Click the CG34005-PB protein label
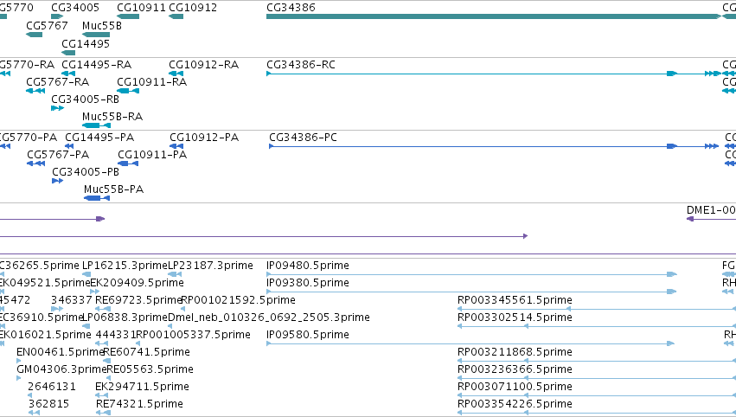 [86, 172]
